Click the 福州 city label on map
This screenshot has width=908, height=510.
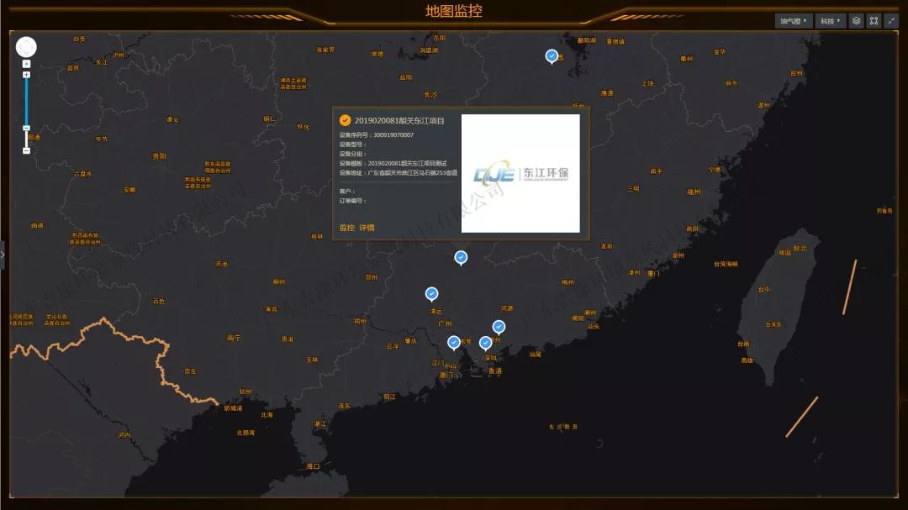(x=694, y=192)
